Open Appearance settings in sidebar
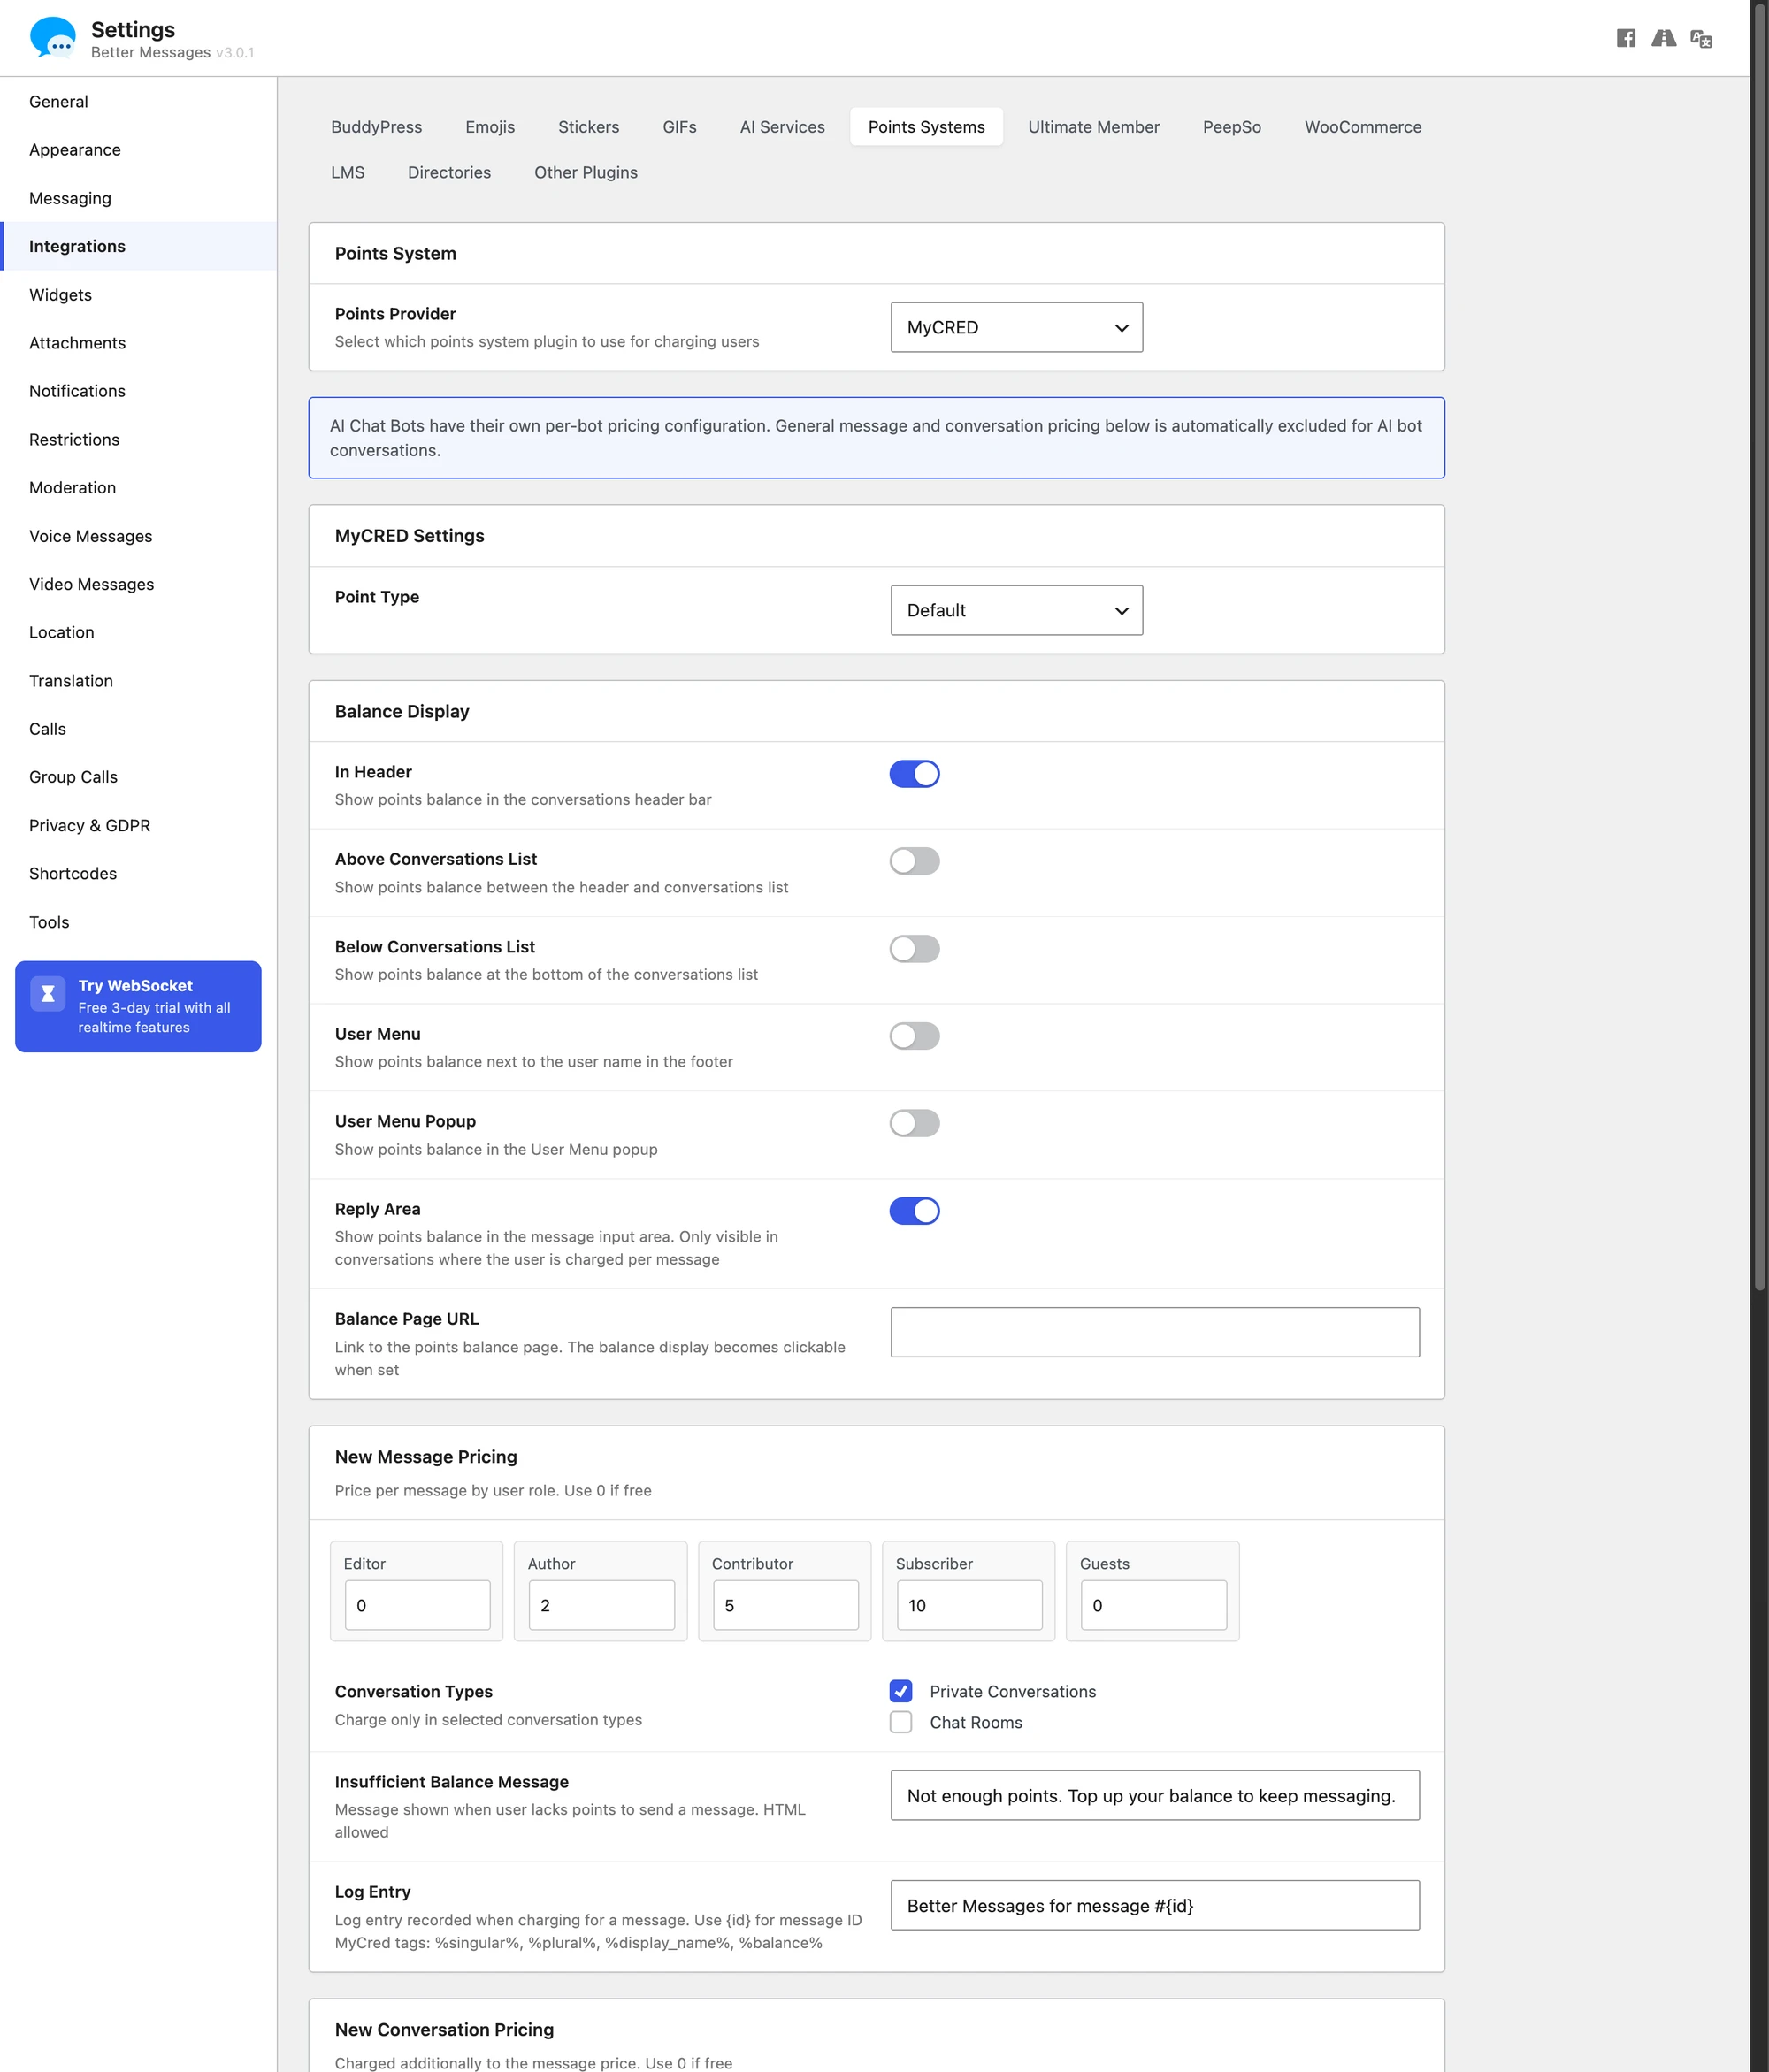Viewport: 1769px width, 2072px height. pos(138,150)
